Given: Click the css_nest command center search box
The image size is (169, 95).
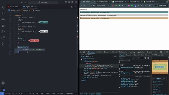Looking at the screenshot, I should coord(43,2).
